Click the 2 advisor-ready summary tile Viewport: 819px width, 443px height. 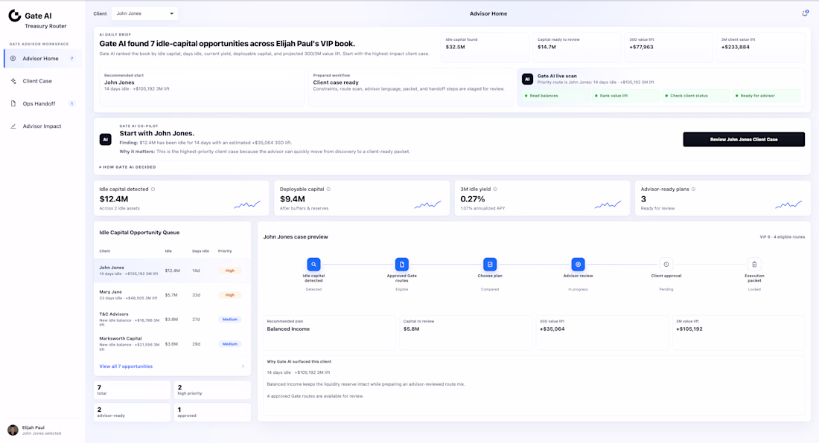pos(132,413)
